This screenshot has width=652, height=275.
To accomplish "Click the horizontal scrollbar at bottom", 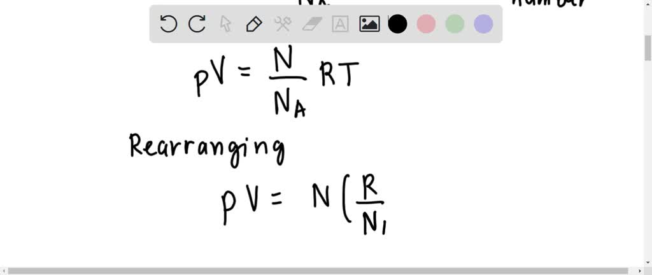I will (318, 271).
